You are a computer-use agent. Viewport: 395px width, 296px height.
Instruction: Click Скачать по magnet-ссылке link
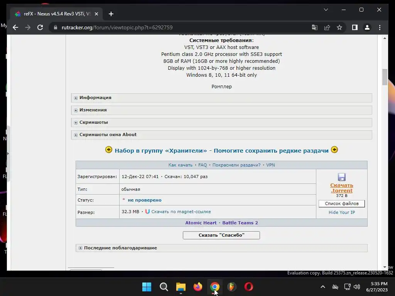181,212
